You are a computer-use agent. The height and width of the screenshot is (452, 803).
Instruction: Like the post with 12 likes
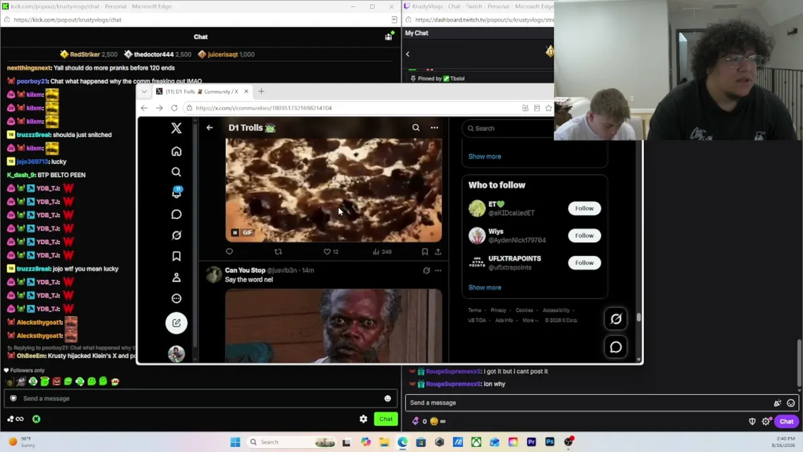click(x=331, y=252)
